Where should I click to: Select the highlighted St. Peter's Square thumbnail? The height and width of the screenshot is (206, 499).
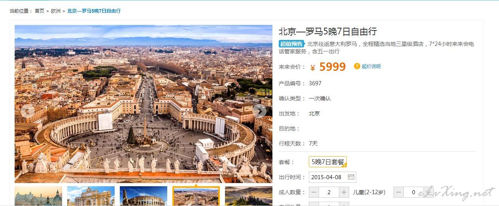(x=196, y=196)
